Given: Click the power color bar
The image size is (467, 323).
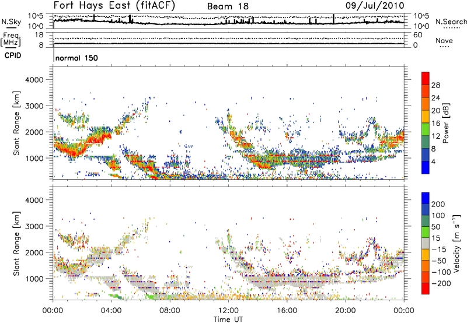Looking at the screenshot, I should point(426,122).
